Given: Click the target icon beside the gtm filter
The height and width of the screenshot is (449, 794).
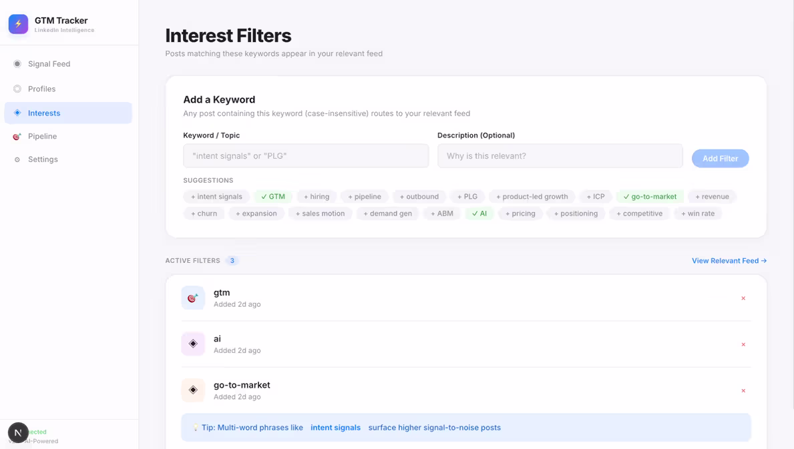Looking at the screenshot, I should tap(192, 298).
